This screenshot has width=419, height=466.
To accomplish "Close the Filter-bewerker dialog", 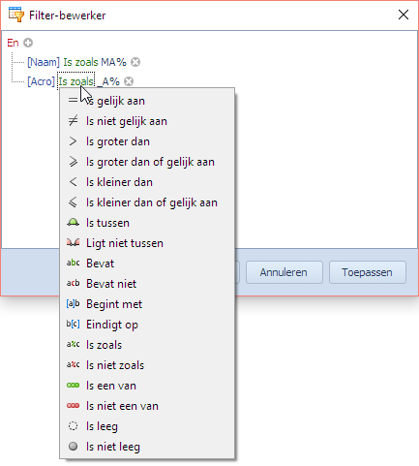I will coord(404,15).
